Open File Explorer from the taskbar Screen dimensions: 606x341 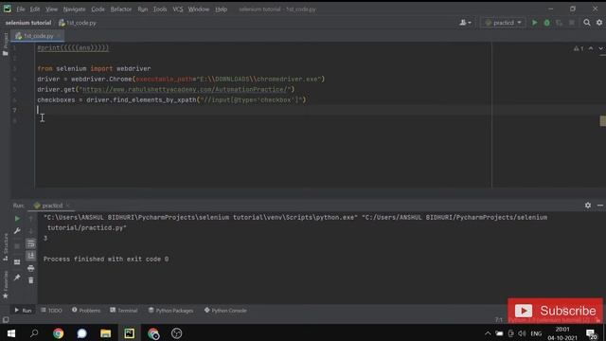coord(105,333)
